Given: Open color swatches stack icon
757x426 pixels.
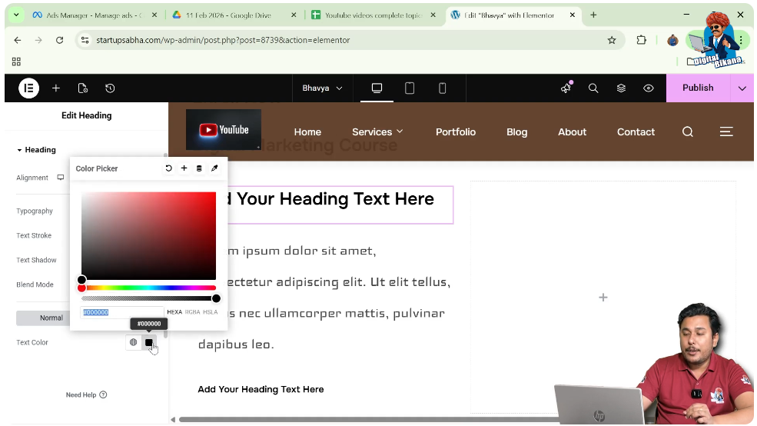Looking at the screenshot, I should [199, 168].
